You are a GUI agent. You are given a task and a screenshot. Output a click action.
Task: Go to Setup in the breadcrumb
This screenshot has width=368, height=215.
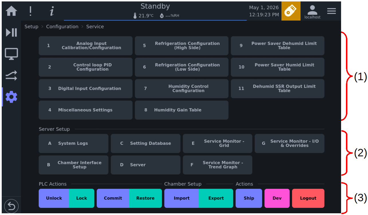[x=31, y=27]
